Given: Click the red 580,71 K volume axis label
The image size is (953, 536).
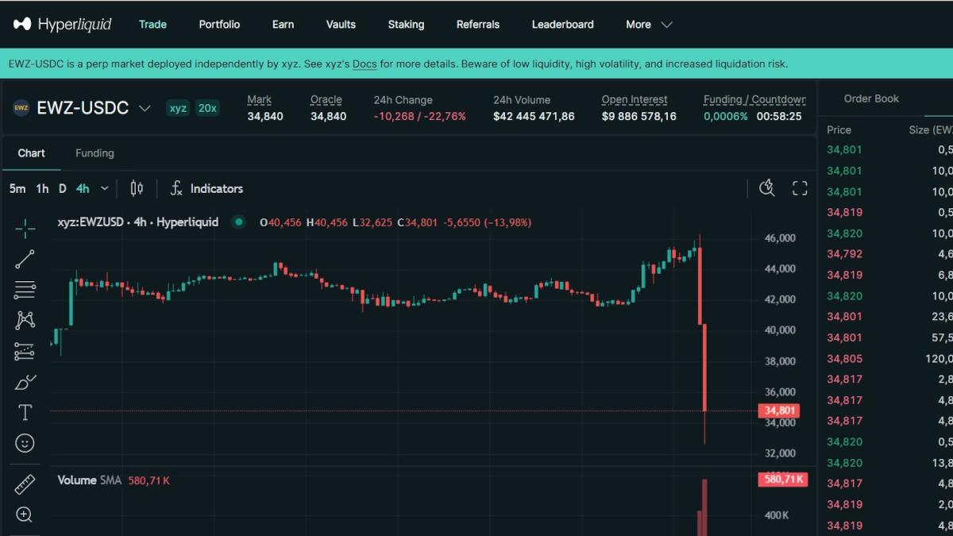Looking at the screenshot, I should click(783, 480).
